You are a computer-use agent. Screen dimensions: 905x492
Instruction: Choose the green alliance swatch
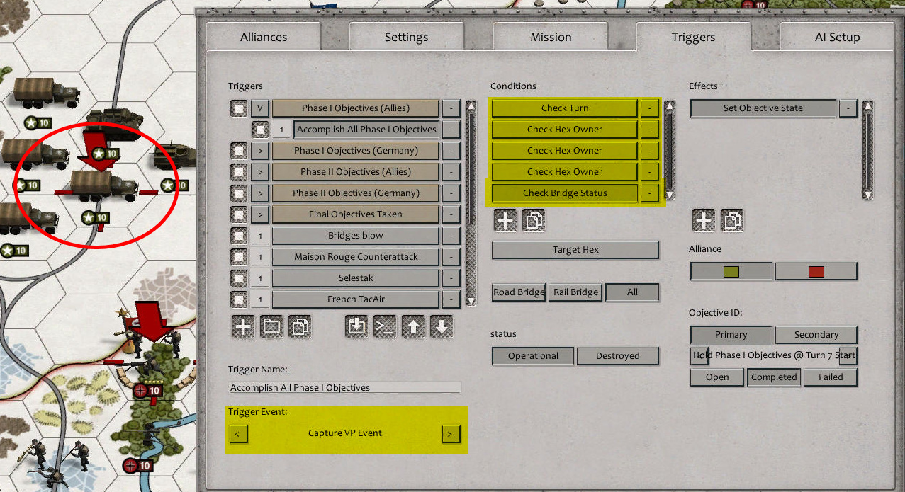coord(731,271)
